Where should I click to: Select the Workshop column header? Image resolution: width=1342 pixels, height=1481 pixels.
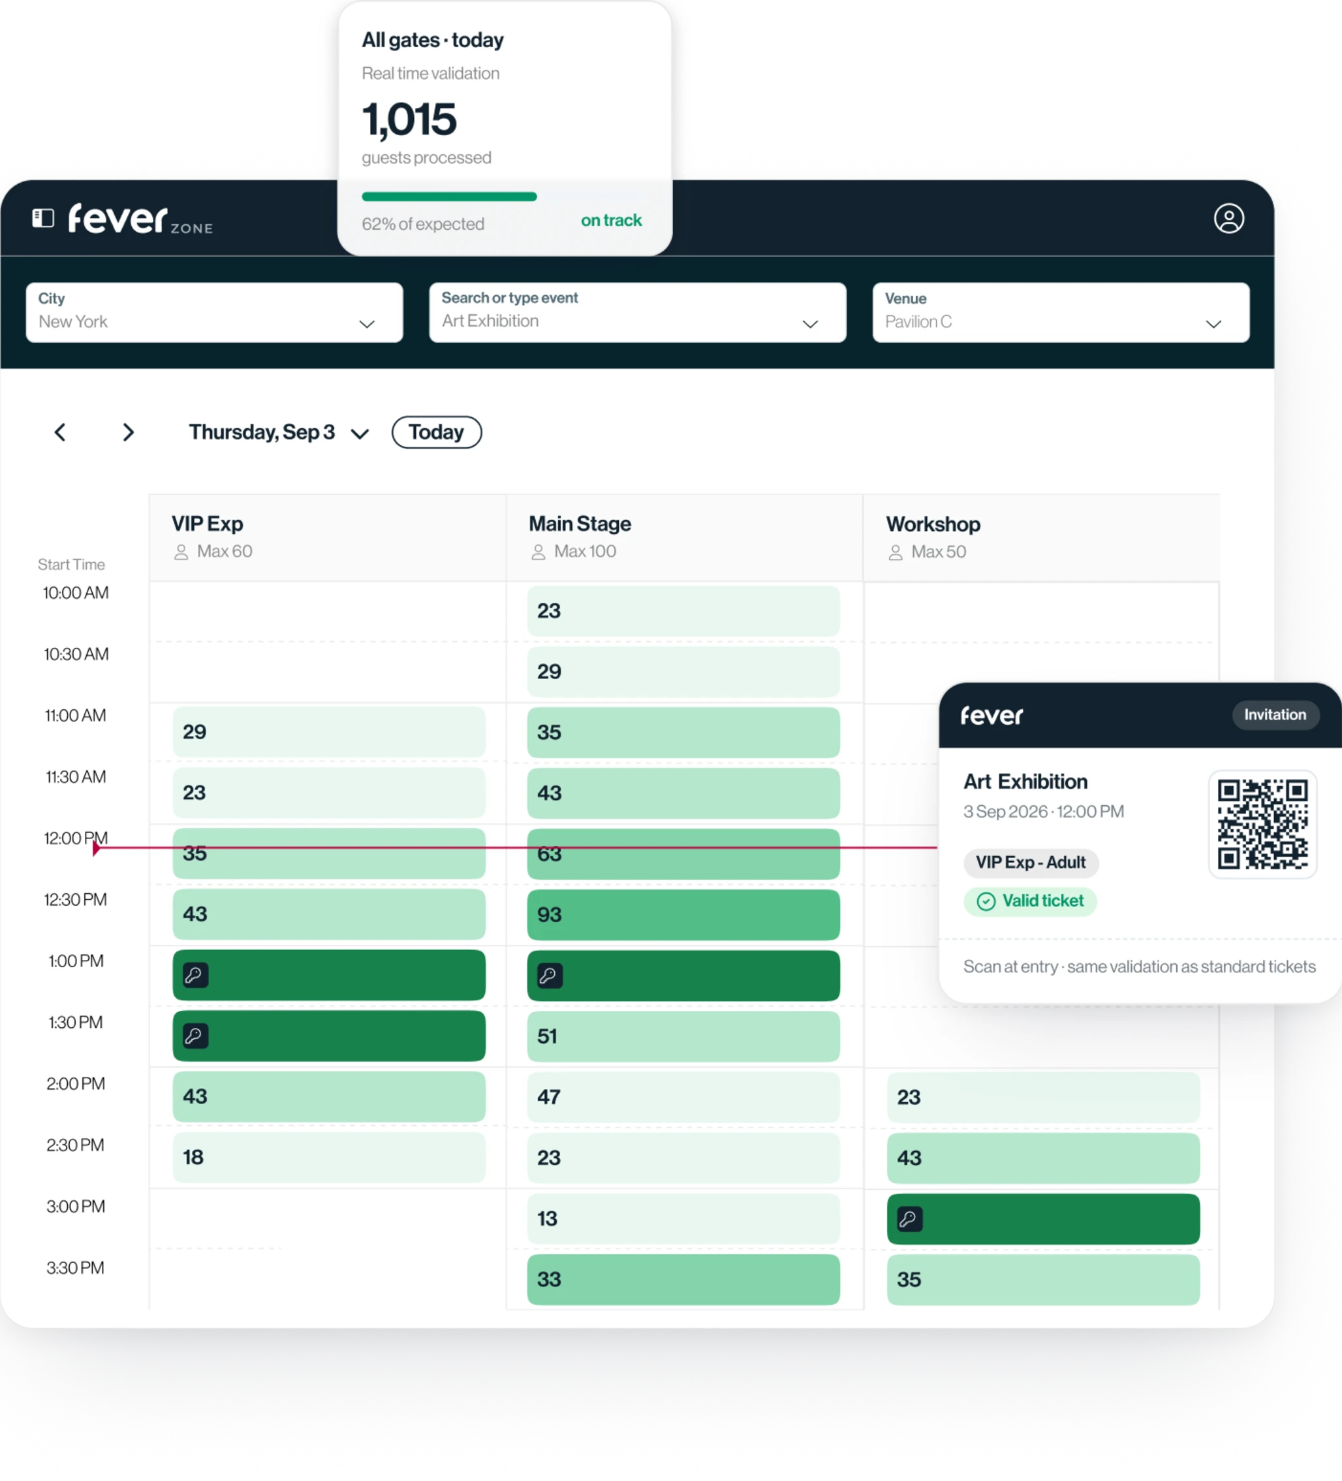[x=1041, y=538]
